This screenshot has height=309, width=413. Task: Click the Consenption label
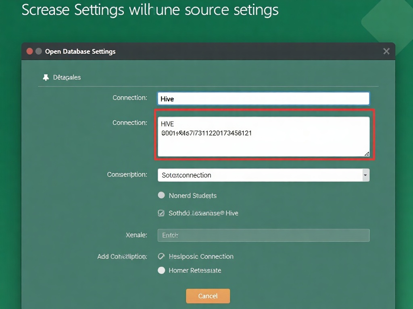coord(127,175)
